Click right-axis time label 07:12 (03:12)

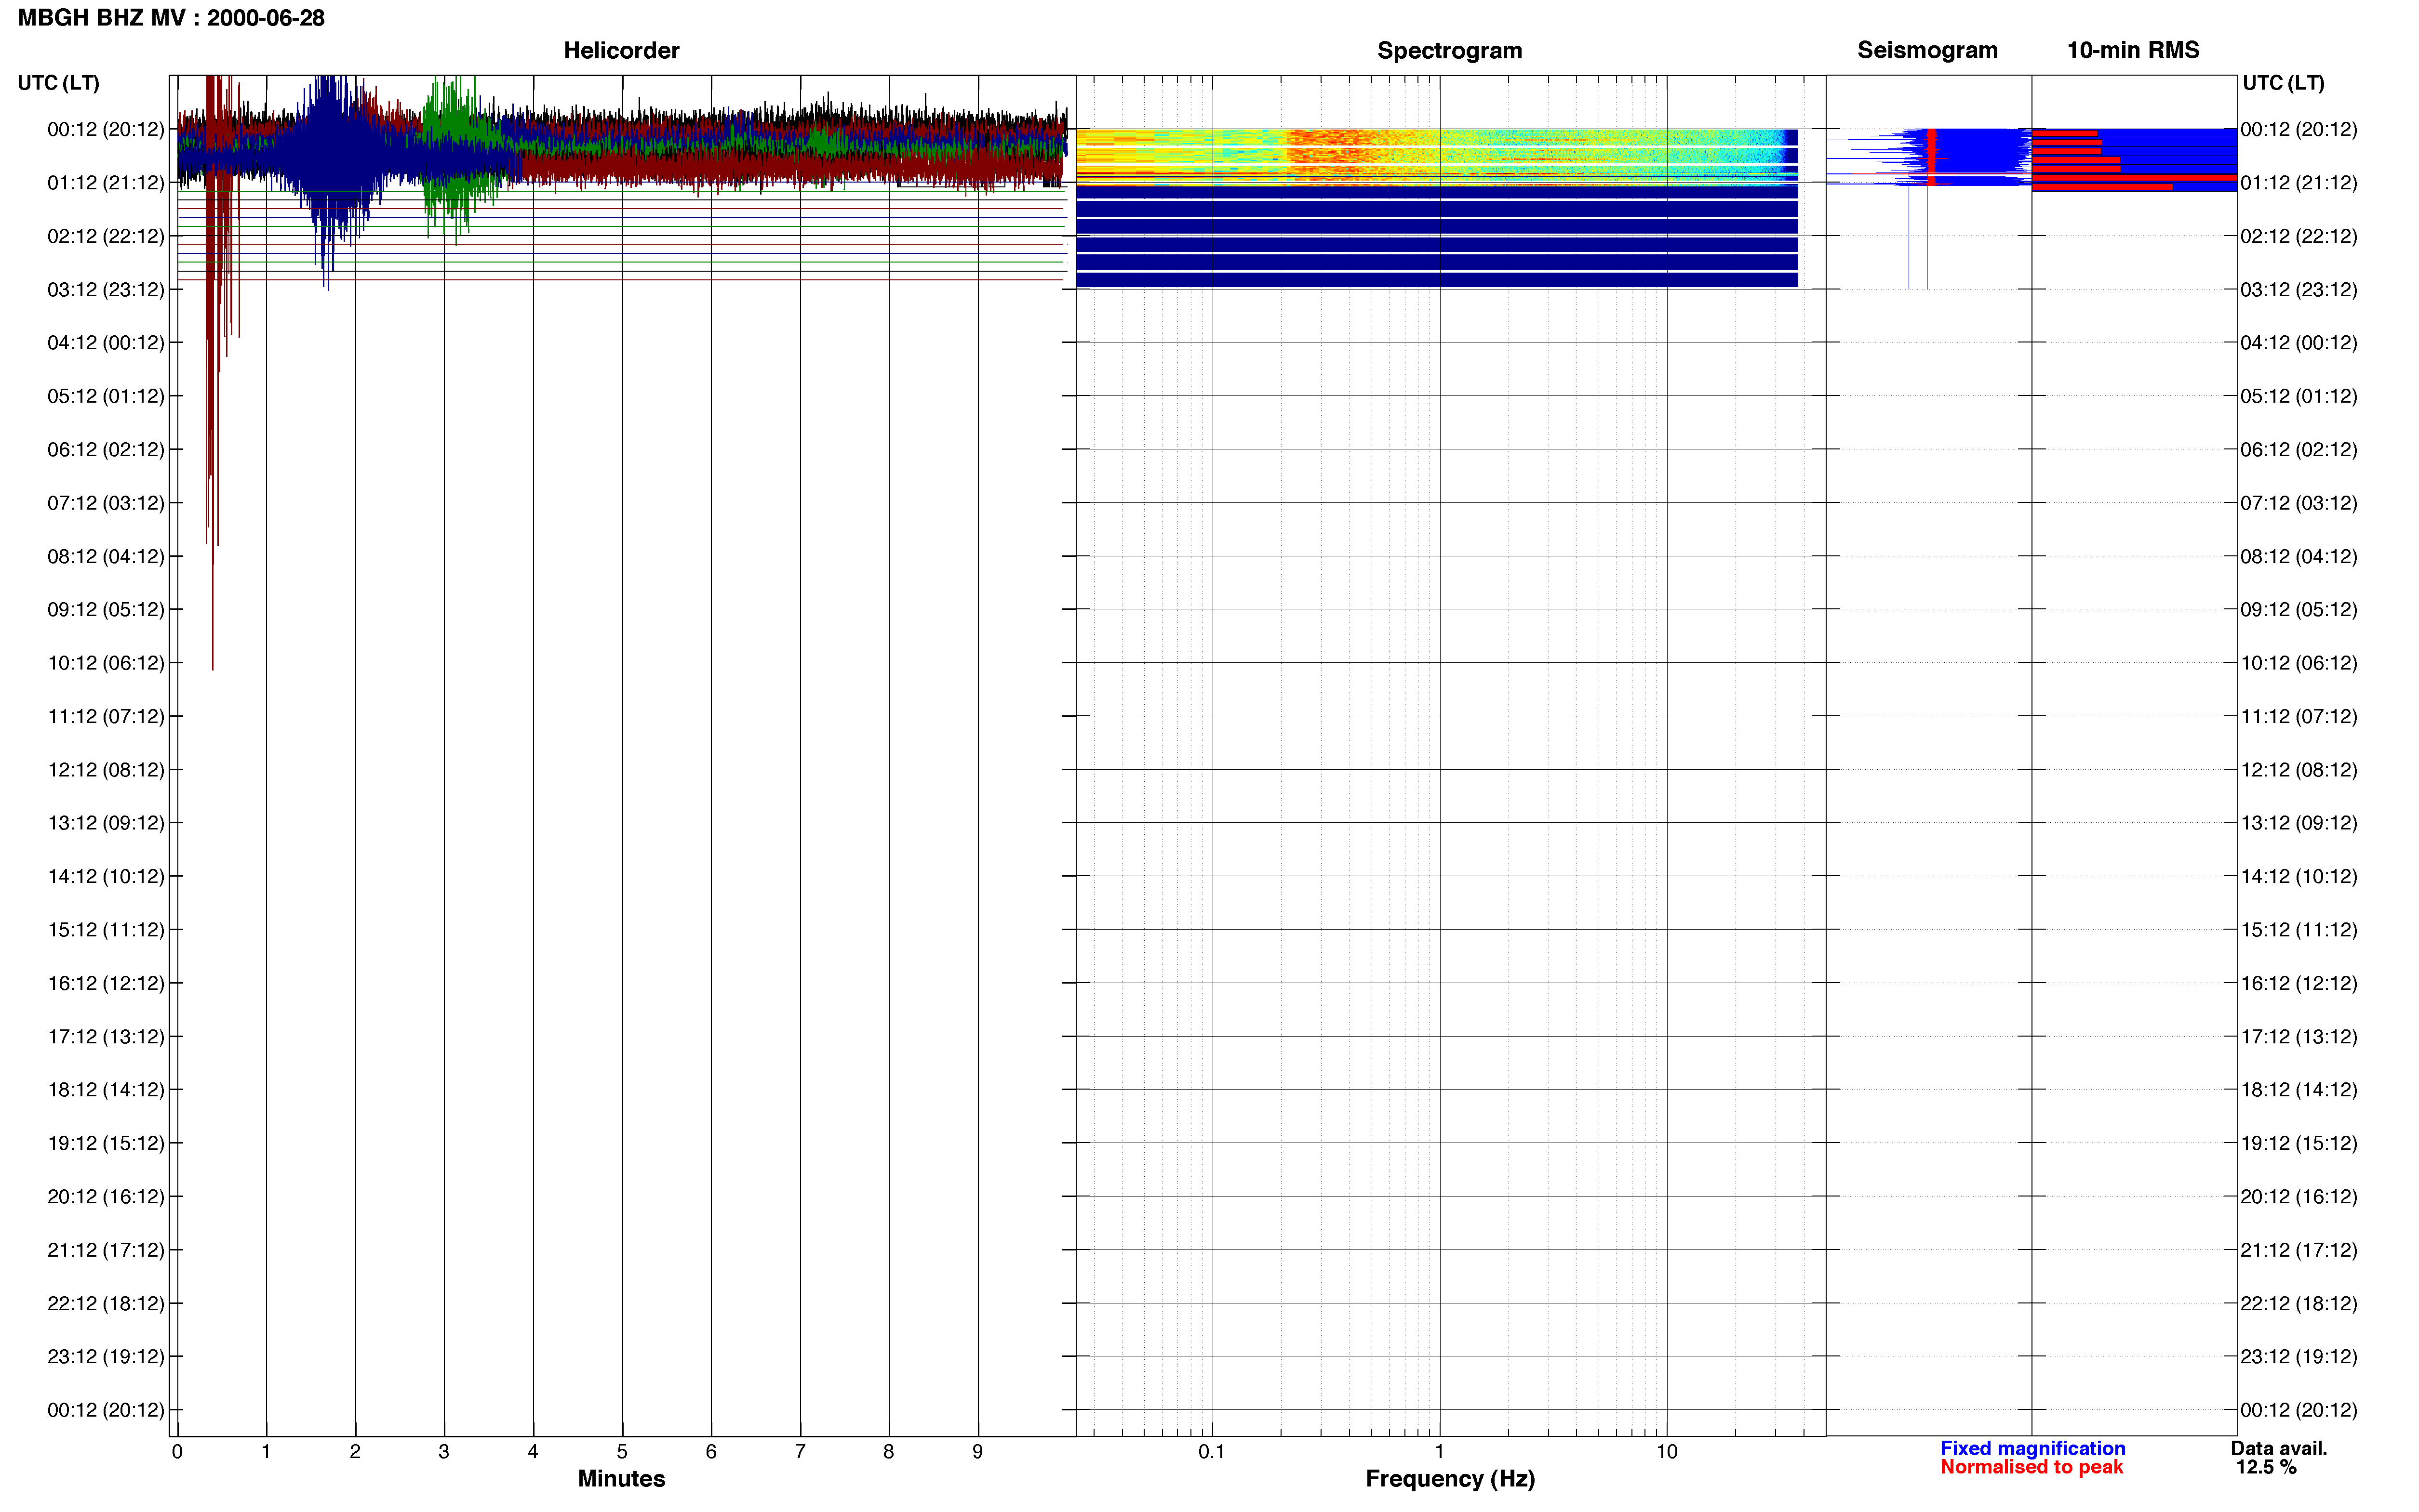2299,503
